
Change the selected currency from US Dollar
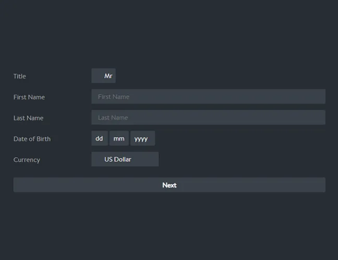pos(125,159)
